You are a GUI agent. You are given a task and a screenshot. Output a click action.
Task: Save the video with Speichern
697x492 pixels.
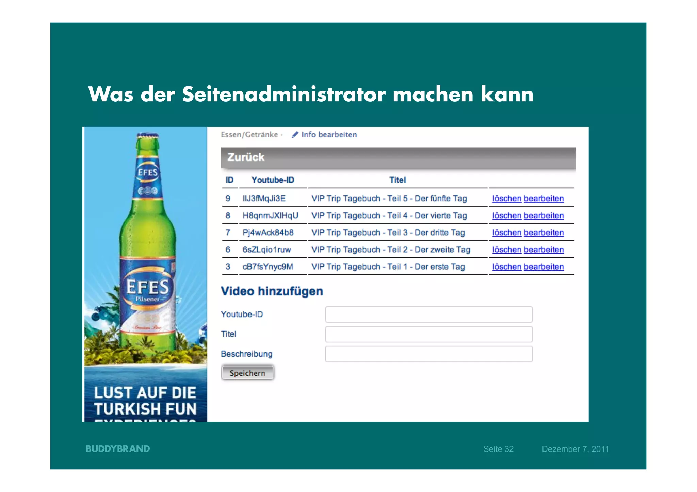tap(247, 373)
